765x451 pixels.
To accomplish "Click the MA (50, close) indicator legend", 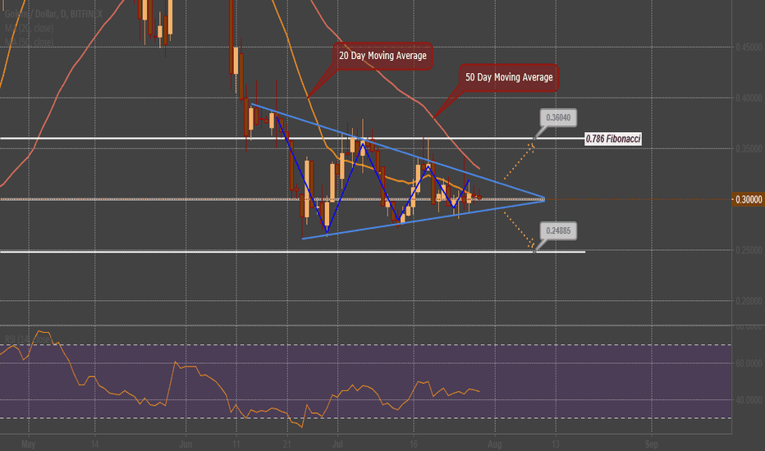I will [x=30, y=43].
